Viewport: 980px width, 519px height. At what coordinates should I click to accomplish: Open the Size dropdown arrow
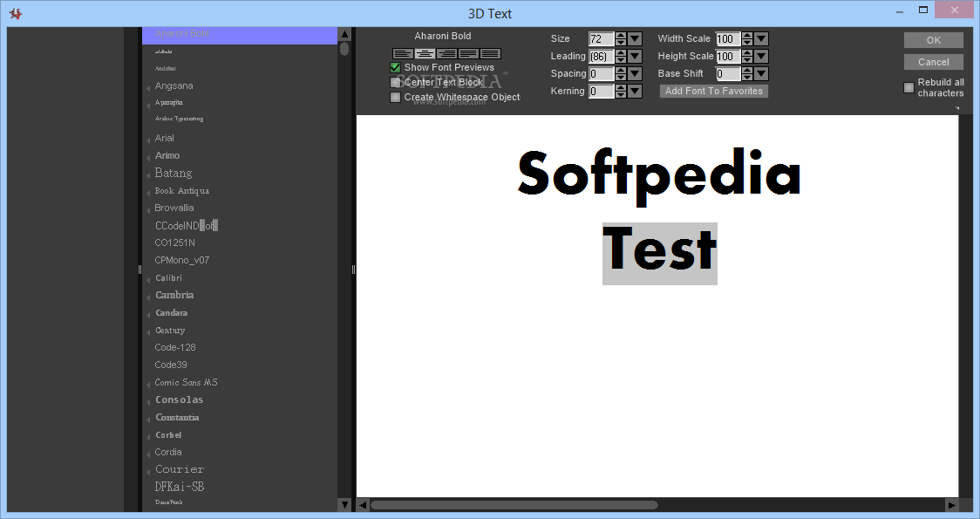pos(635,38)
